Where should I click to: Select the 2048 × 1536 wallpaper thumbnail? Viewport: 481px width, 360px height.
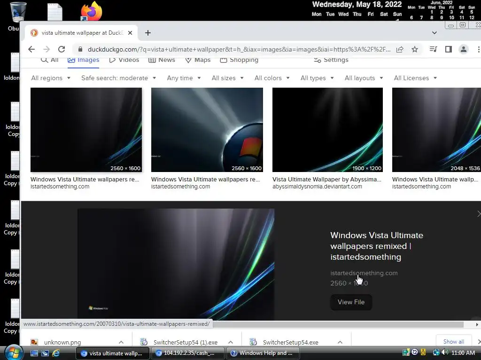[x=436, y=130]
